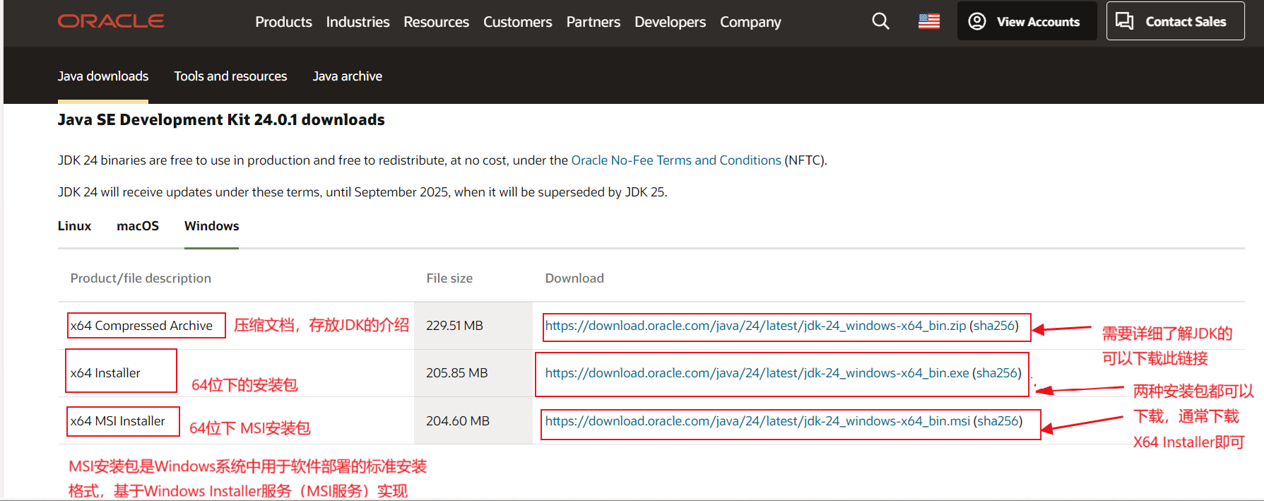1264x501 pixels.
Task: Select the Tools and resources tab
Action: pos(230,76)
